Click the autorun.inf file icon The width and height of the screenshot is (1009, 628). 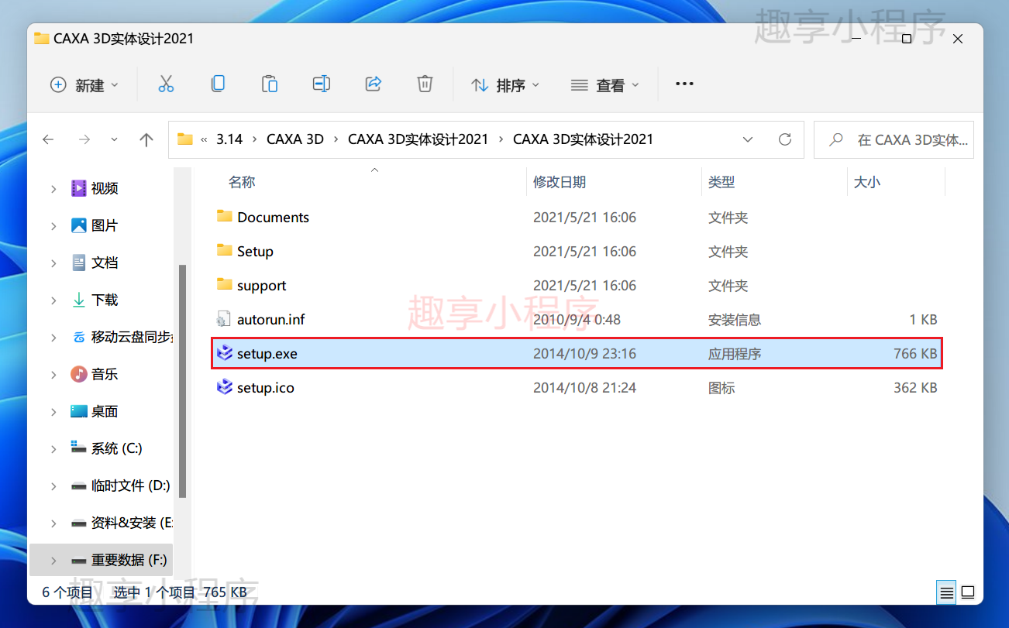224,319
